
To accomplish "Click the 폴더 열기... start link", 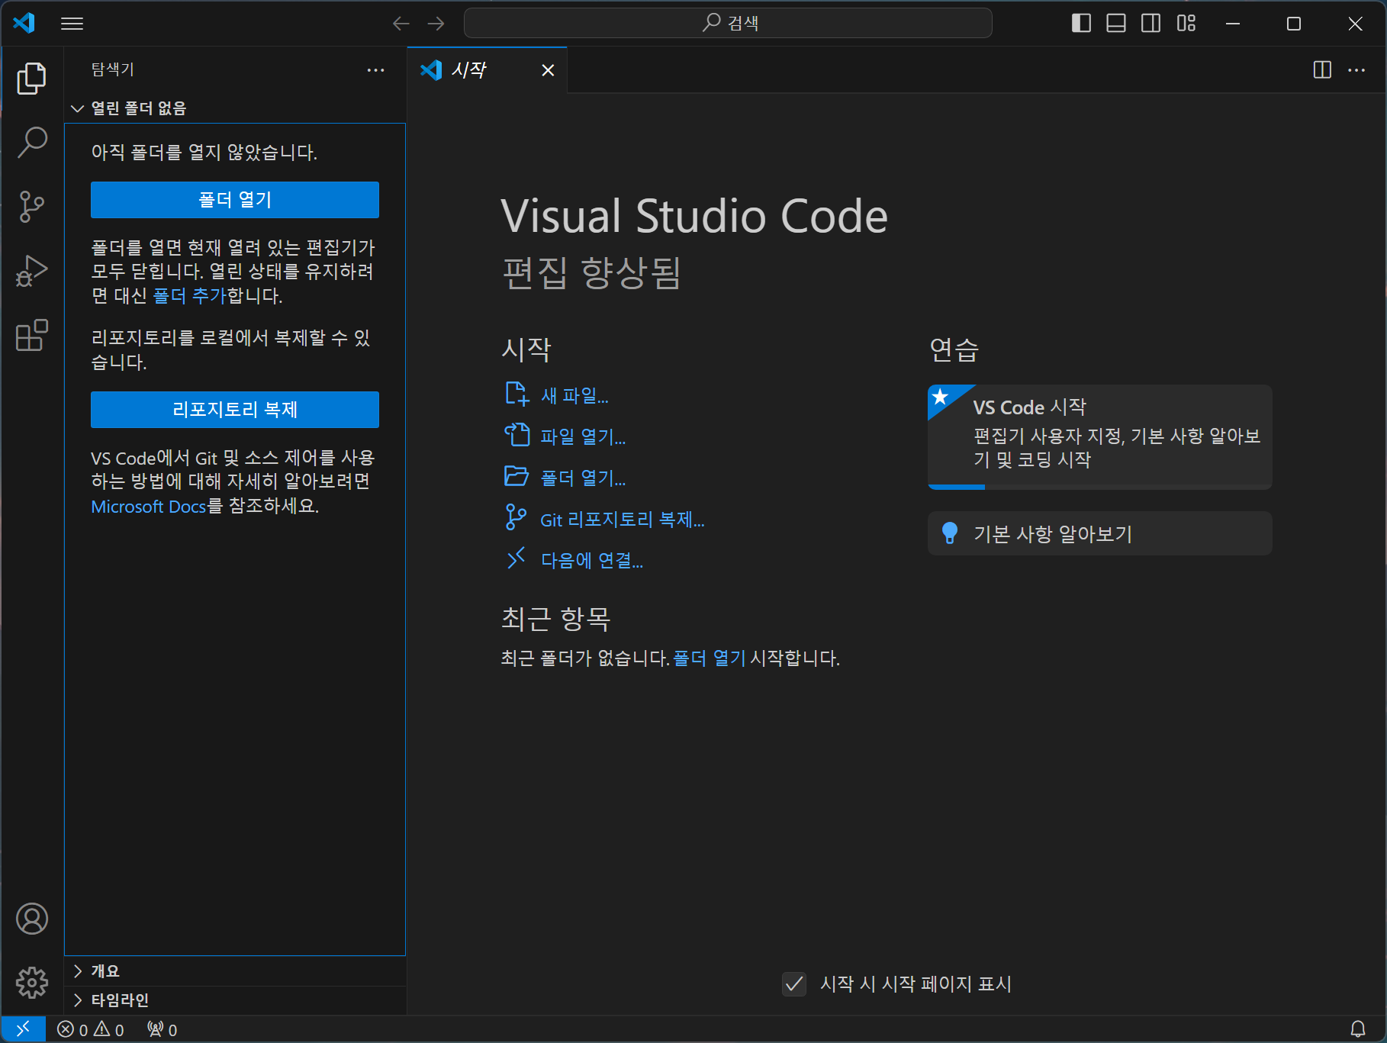I will point(583,478).
